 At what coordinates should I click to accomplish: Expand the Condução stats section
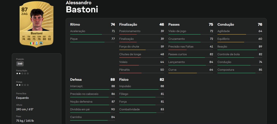tap(226, 25)
